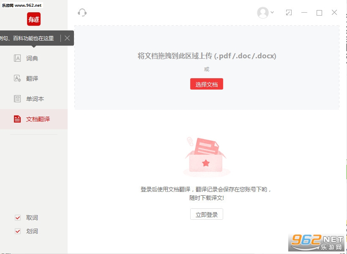Click the 词典 sidebar icon
Viewport: 347px width, 254px height.
tap(17, 58)
